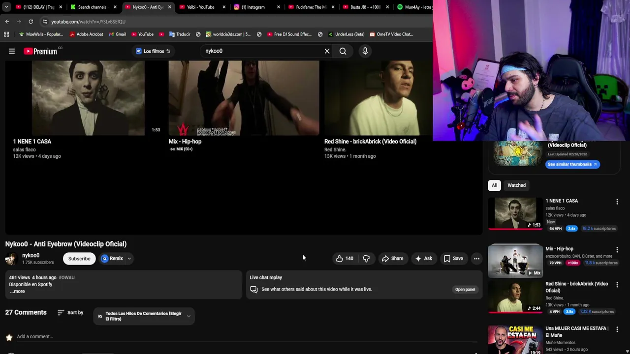Clear the search box text
The image size is (630, 354).
(327, 51)
